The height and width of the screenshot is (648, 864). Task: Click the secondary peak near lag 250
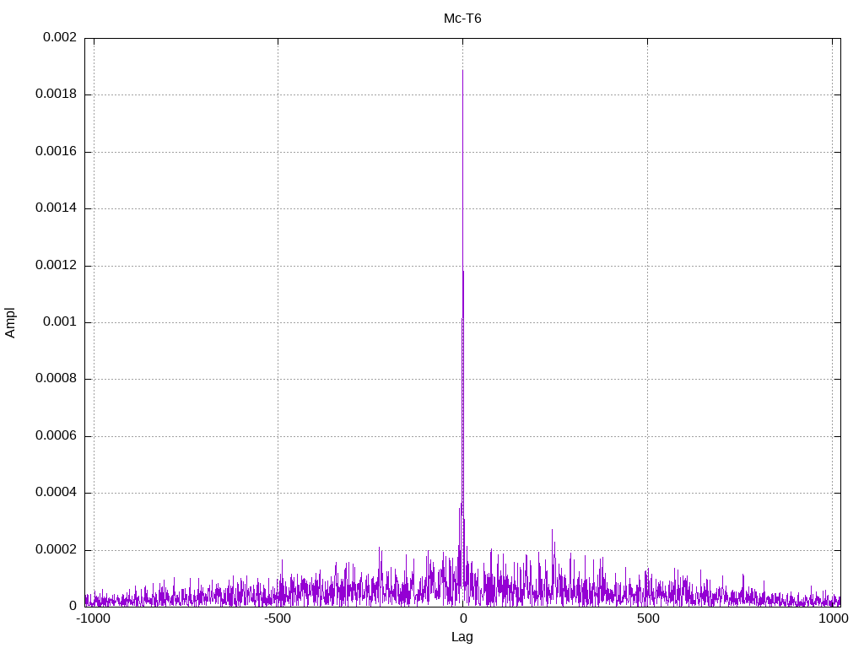pos(553,531)
